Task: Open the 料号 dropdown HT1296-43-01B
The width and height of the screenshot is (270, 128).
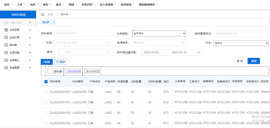Action: 82,43
